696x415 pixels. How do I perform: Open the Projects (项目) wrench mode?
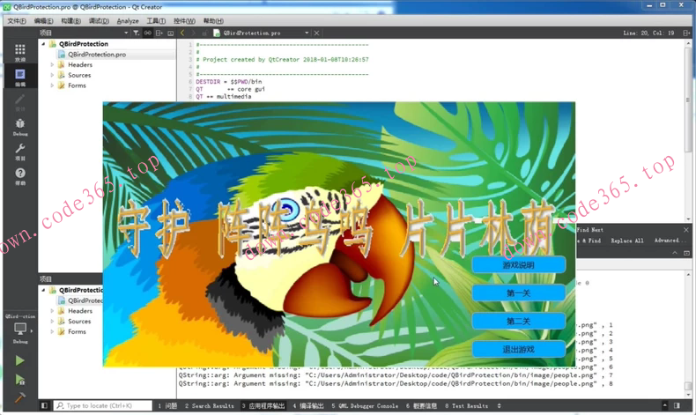point(19,152)
